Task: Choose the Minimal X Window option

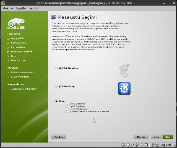Action: (67, 109)
